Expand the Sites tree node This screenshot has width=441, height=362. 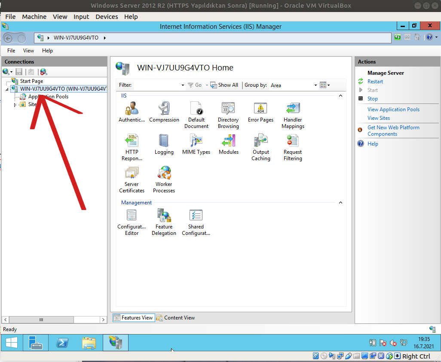coord(15,105)
